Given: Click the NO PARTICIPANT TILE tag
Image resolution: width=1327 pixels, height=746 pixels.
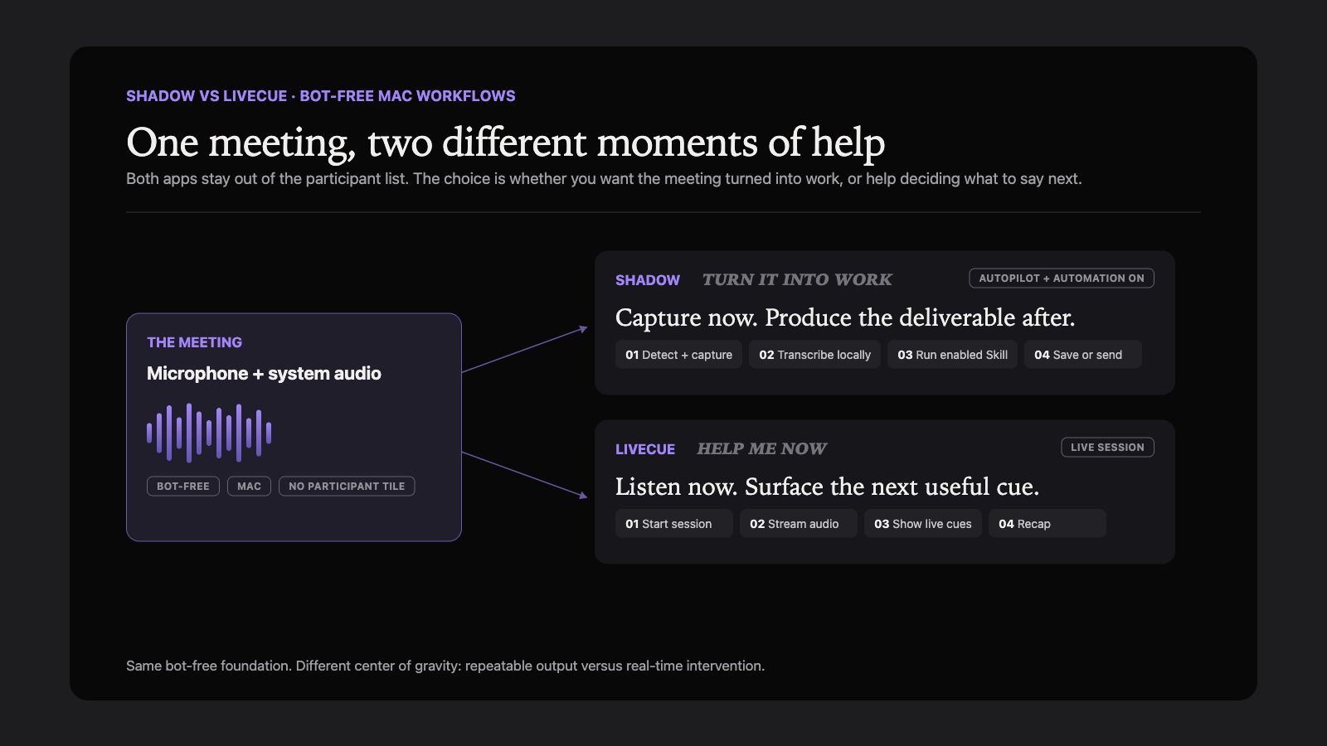Looking at the screenshot, I should (347, 487).
